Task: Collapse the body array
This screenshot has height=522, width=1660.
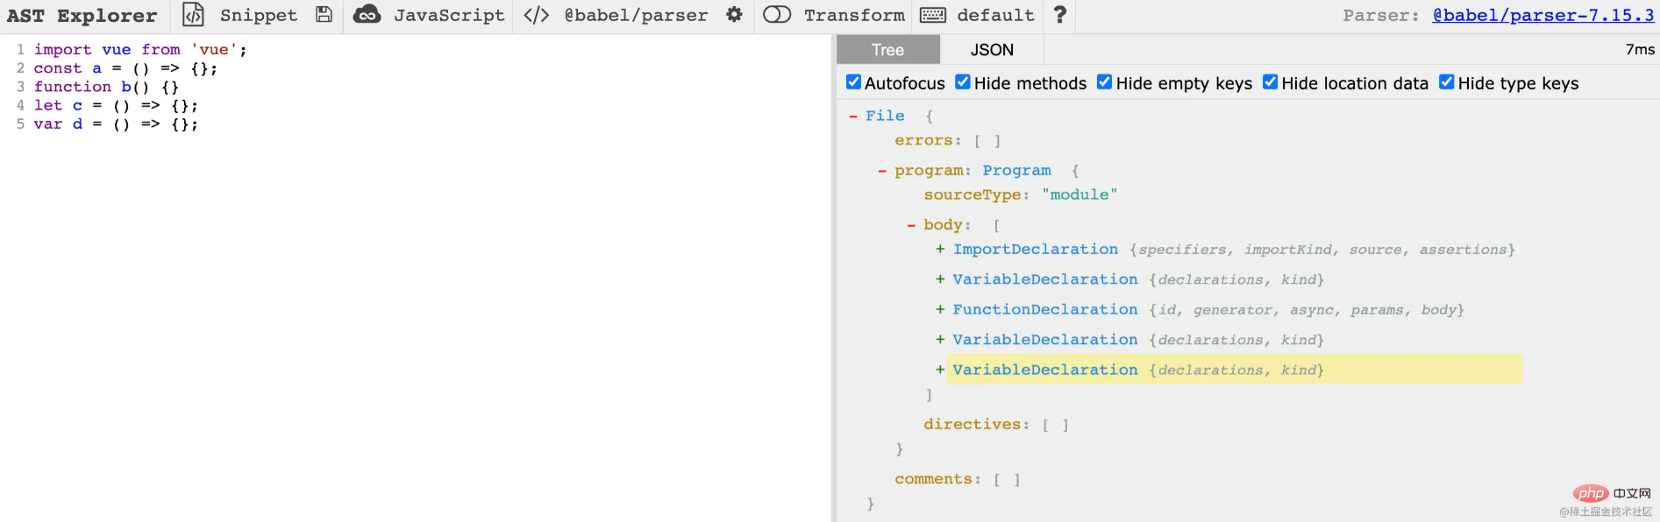Action: (911, 226)
